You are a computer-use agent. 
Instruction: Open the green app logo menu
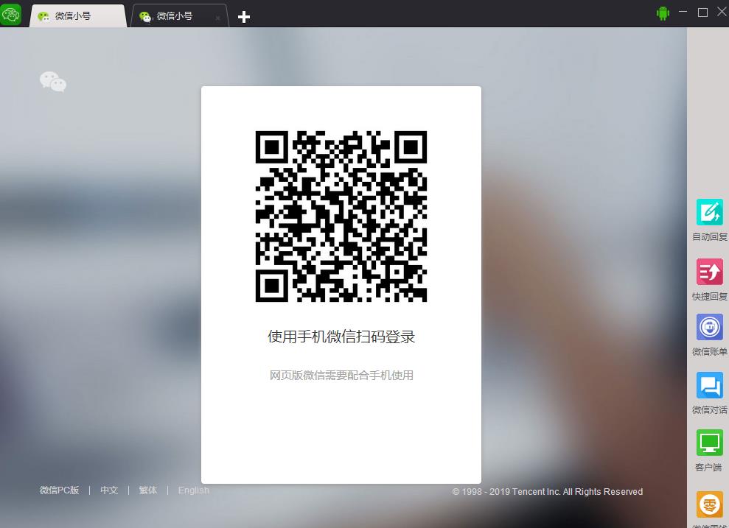pos(11,14)
